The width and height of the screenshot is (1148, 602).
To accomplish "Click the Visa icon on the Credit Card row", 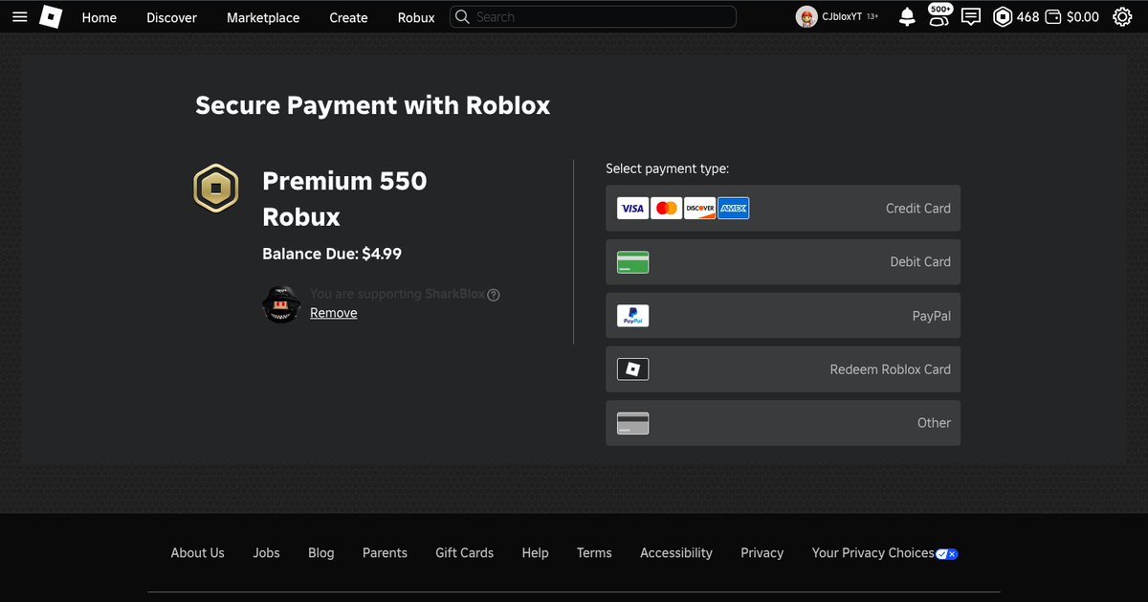I will pyautogui.click(x=631, y=208).
